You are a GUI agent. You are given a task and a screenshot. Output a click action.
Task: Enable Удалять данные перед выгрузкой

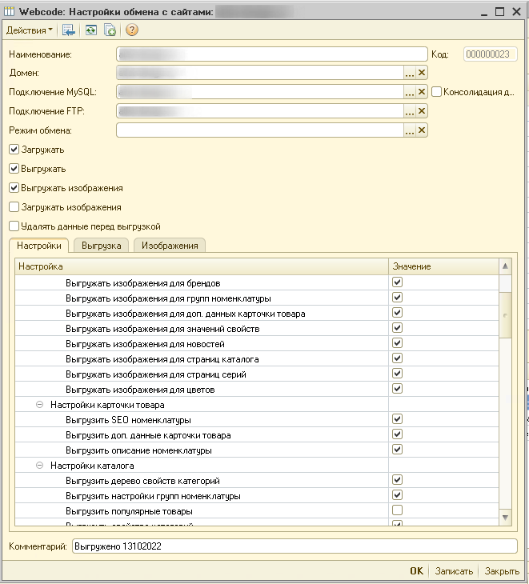pos(14,226)
